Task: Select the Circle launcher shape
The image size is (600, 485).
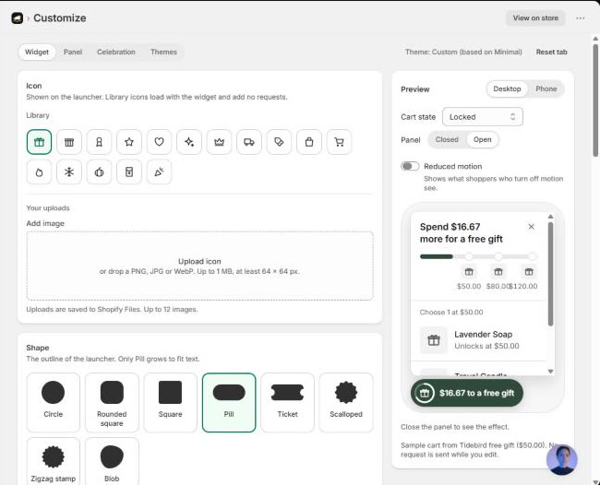Action: click(x=54, y=403)
